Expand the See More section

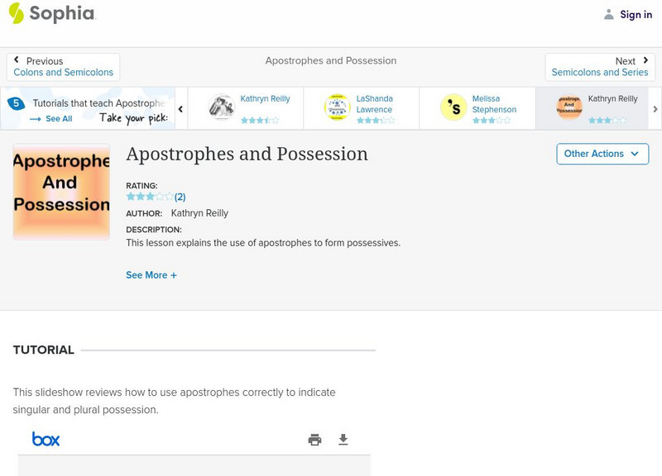[151, 275]
